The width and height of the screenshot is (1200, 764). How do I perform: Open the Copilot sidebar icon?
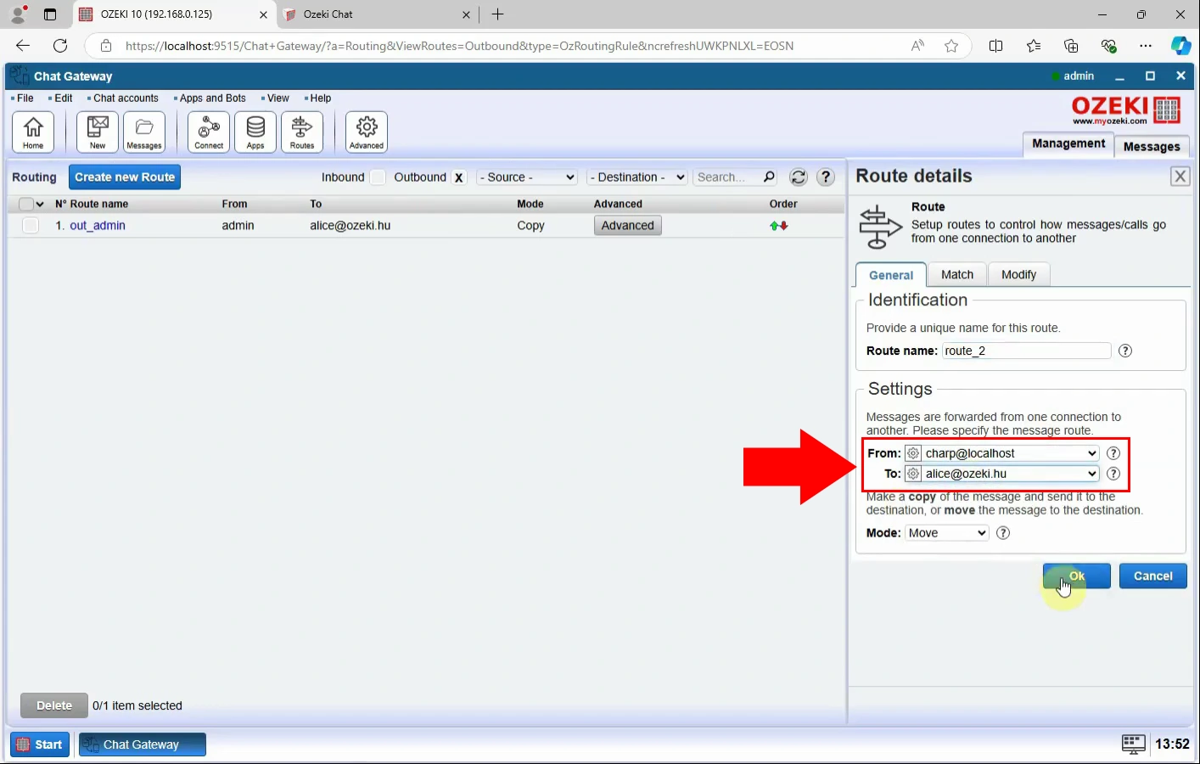[1180, 46]
